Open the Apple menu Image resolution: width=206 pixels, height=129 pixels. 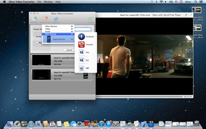(x=4, y=2)
